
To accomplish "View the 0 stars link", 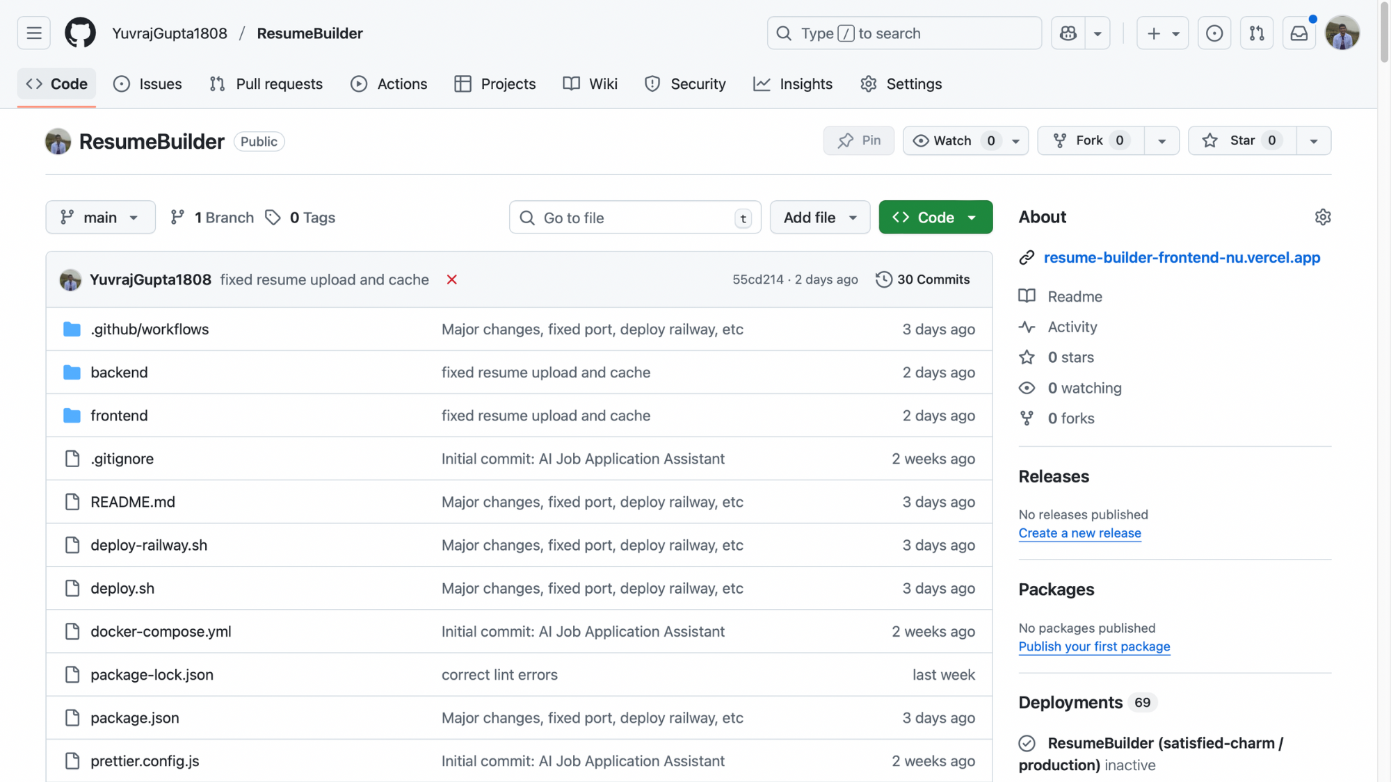I will (x=1070, y=357).
